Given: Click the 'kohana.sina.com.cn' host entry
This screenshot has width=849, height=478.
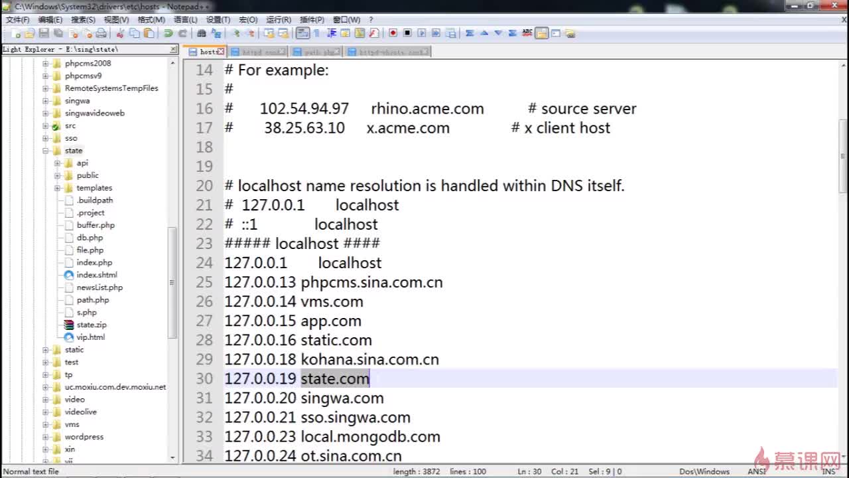Looking at the screenshot, I should coord(370,359).
